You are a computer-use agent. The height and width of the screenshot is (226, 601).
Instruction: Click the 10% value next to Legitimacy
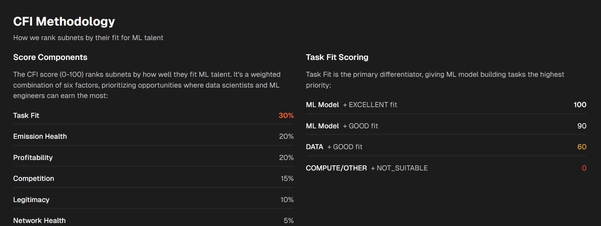pyautogui.click(x=287, y=200)
